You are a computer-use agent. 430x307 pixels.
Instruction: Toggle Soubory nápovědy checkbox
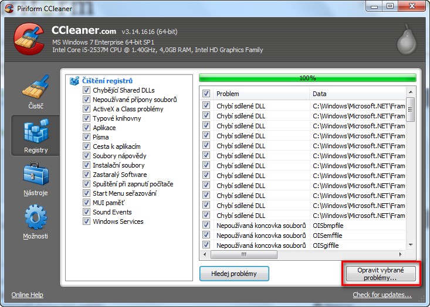click(86, 156)
